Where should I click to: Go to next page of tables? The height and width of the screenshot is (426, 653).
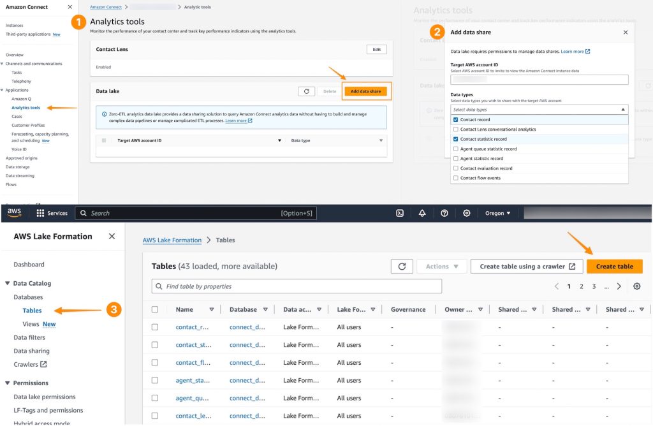619,286
